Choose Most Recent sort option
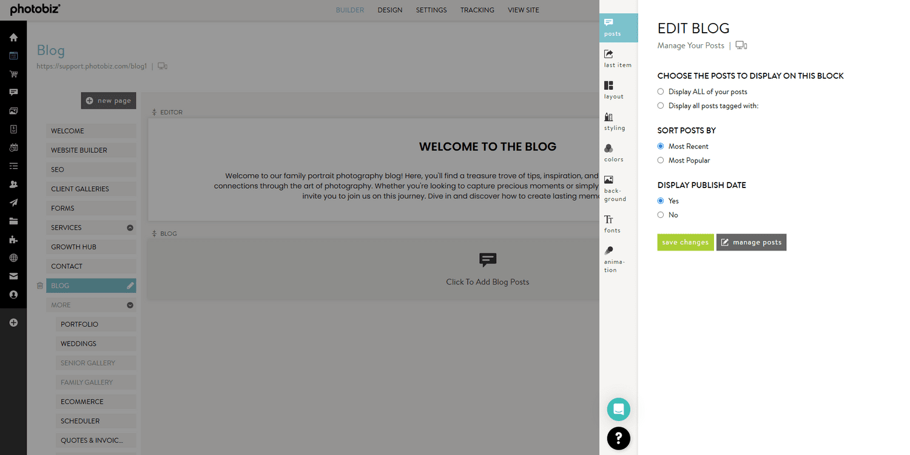The image size is (910, 455). click(x=661, y=146)
